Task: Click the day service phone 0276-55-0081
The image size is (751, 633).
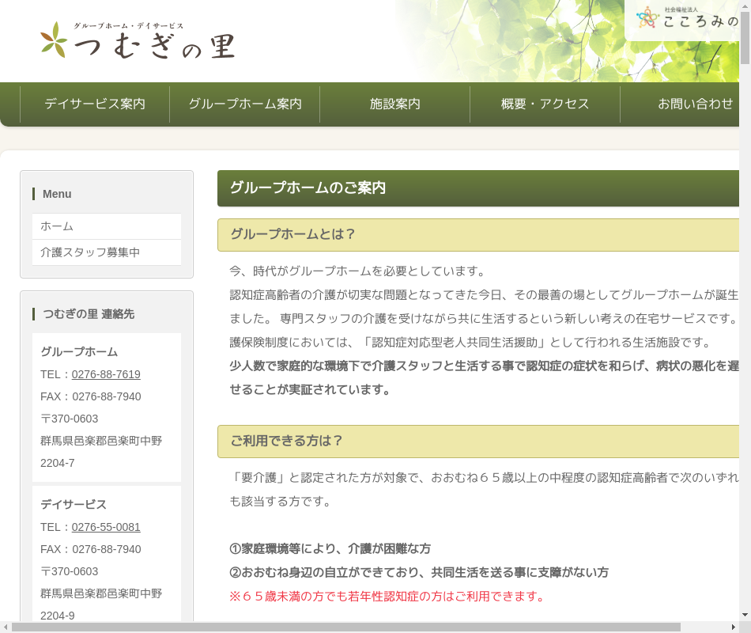Action: click(x=106, y=527)
